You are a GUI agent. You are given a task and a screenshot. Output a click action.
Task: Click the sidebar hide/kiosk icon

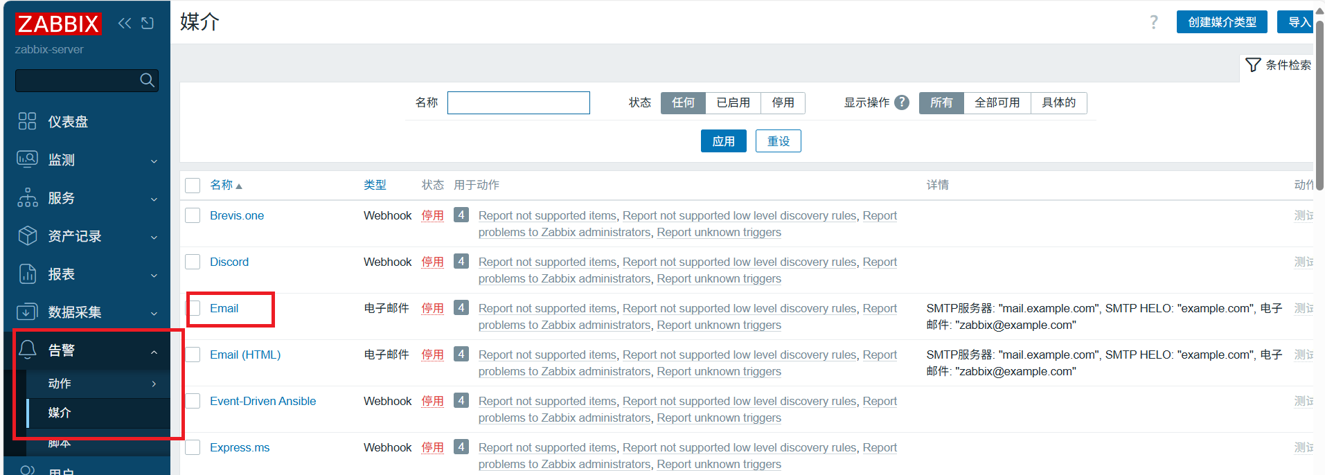click(x=148, y=24)
